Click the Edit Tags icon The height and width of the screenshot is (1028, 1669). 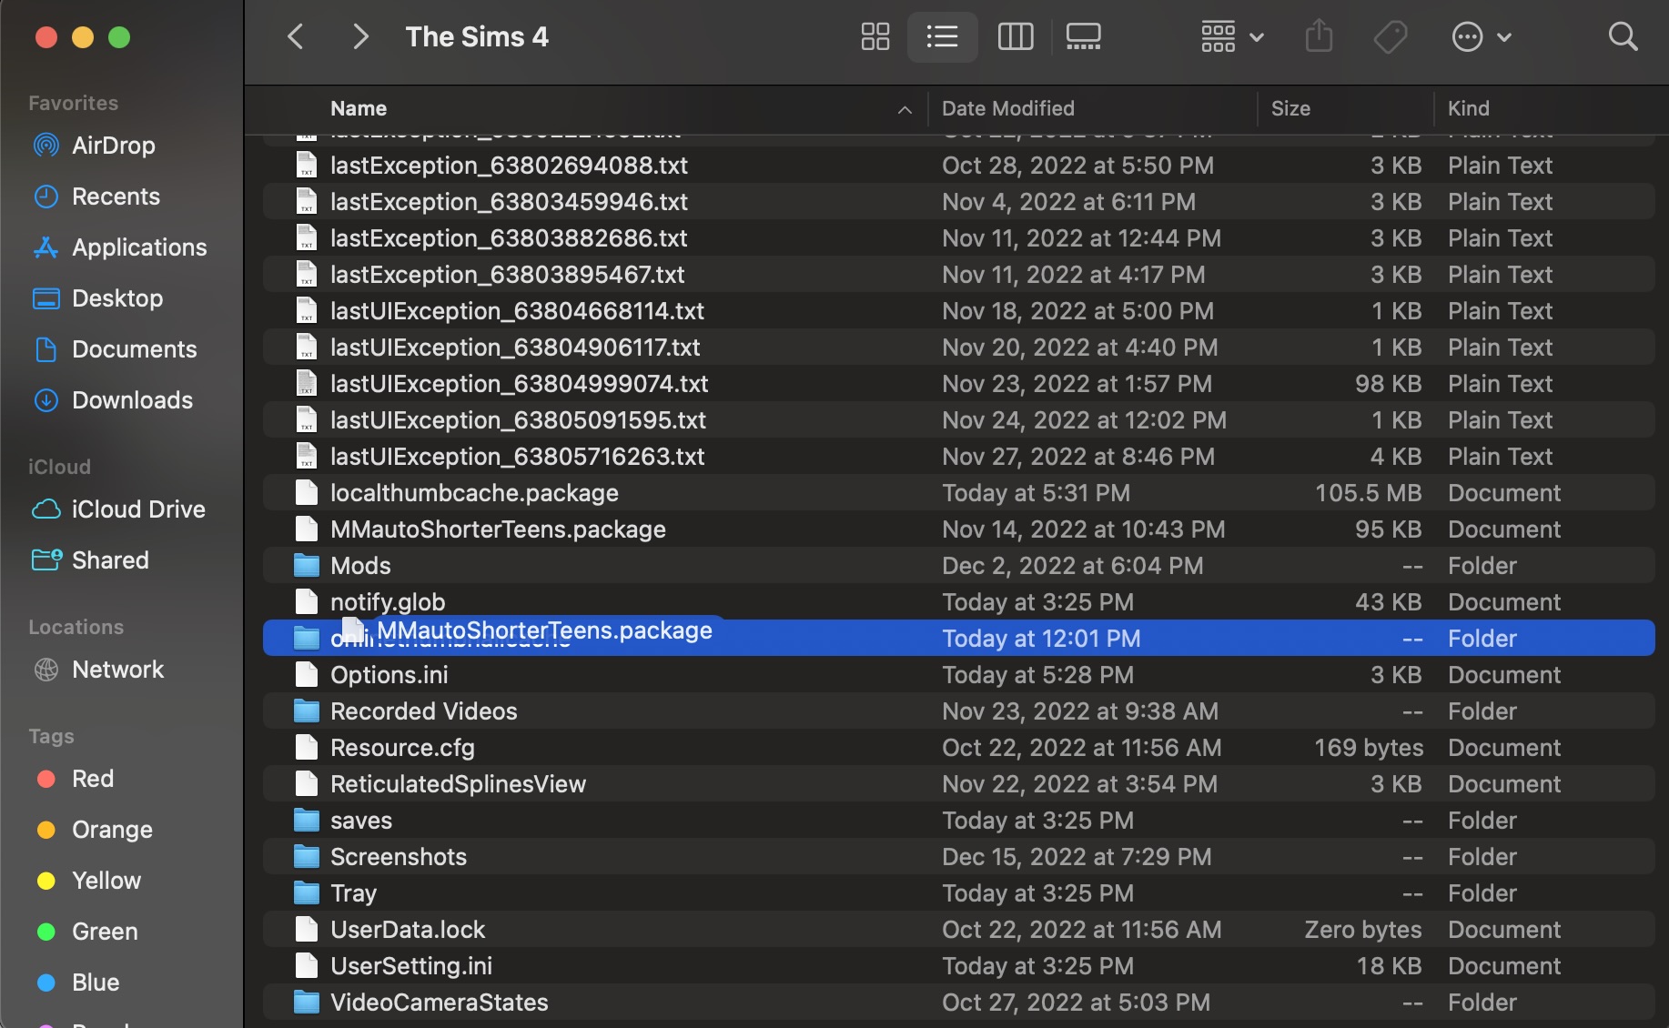pos(1391,37)
